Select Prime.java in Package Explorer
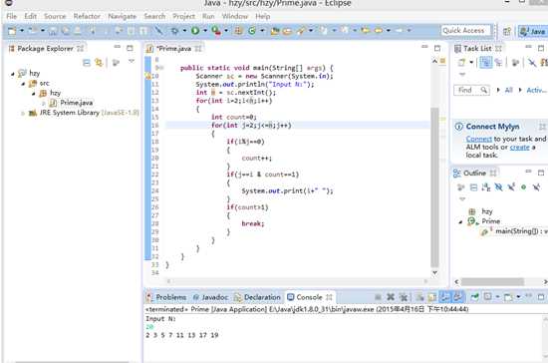This screenshot has height=363, width=548. click(x=76, y=103)
